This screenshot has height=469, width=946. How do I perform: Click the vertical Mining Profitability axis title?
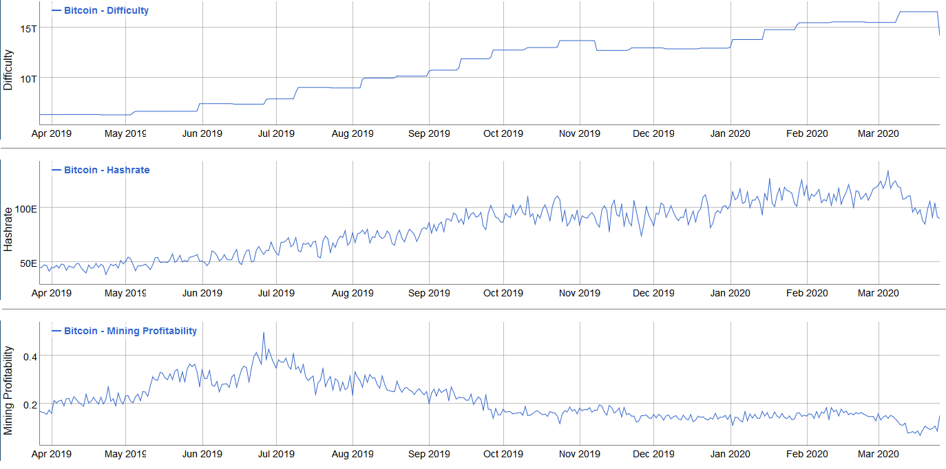click(8, 391)
